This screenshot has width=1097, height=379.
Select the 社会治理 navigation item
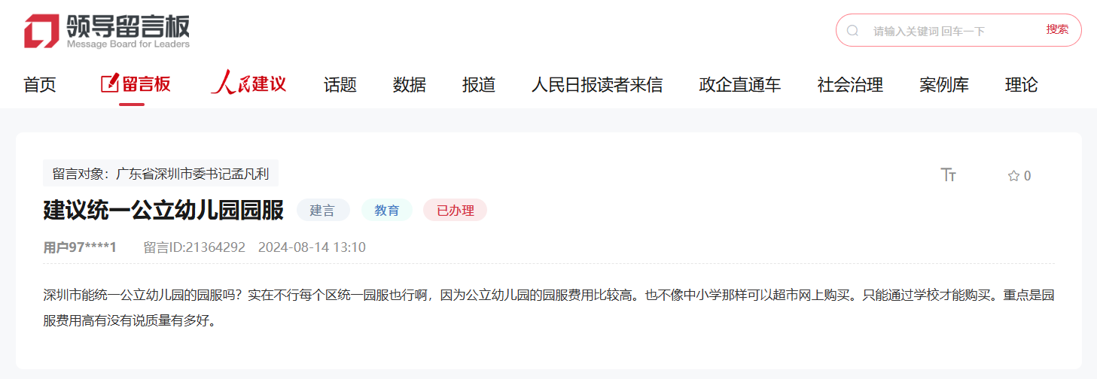(x=850, y=85)
